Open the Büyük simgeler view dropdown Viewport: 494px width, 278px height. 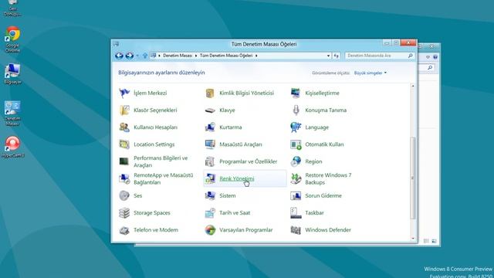pyautogui.click(x=370, y=73)
